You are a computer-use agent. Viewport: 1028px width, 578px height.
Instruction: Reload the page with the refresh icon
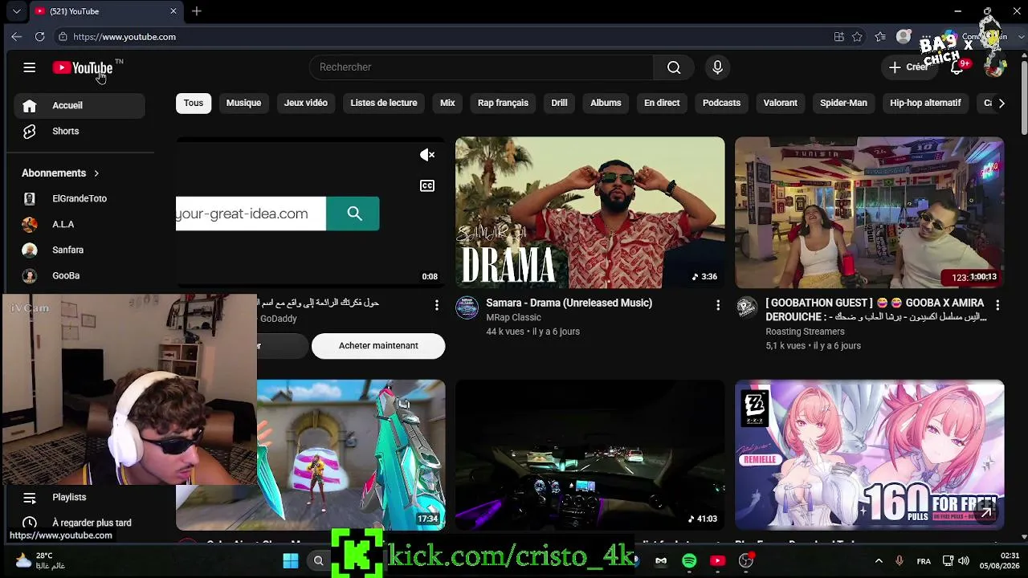[x=39, y=37]
